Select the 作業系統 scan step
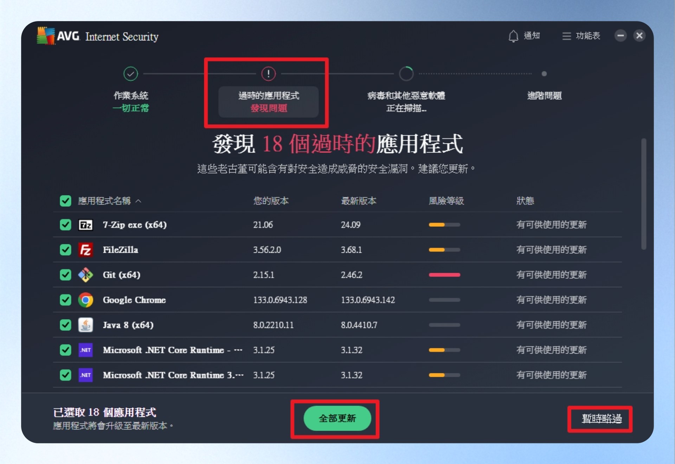Screen dimensions: 675x464 coord(131,102)
